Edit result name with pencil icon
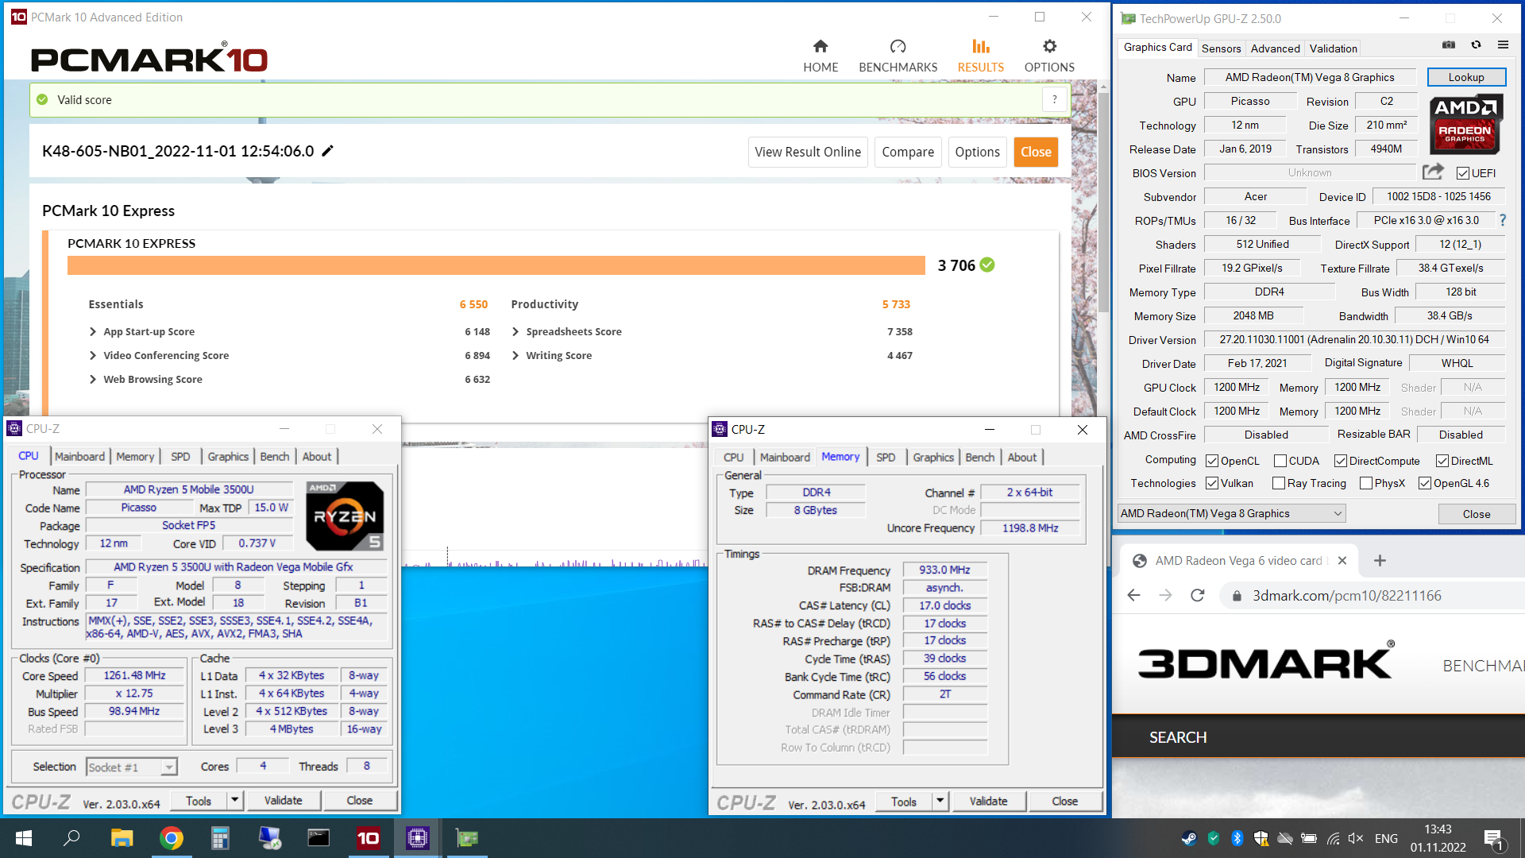Screen dimensions: 1525x858 pyautogui.click(x=327, y=151)
